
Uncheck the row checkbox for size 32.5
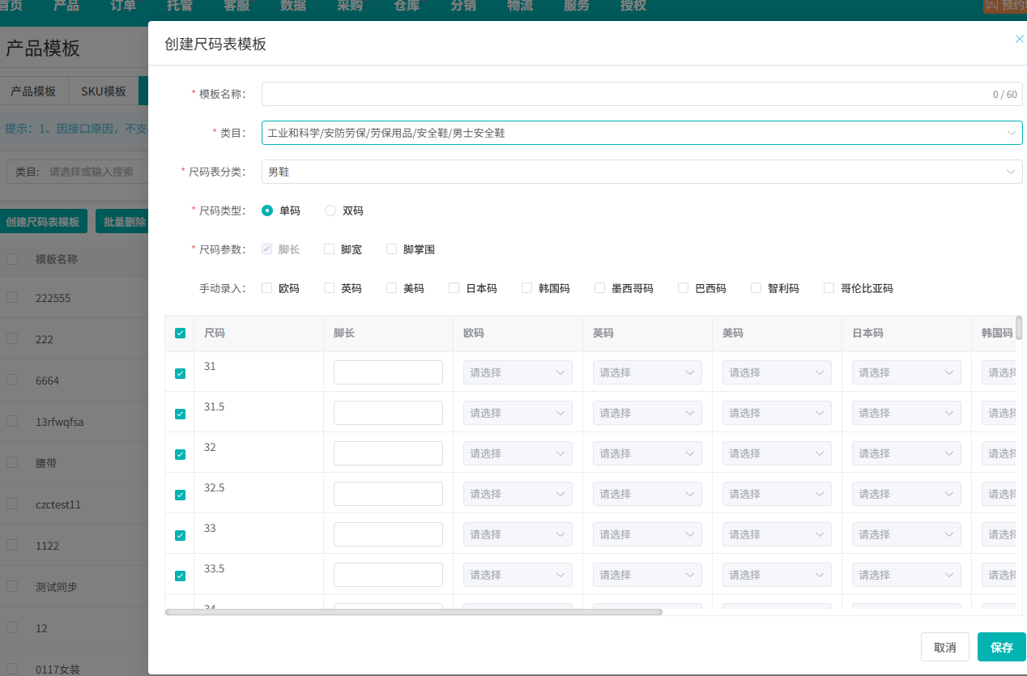click(x=180, y=495)
